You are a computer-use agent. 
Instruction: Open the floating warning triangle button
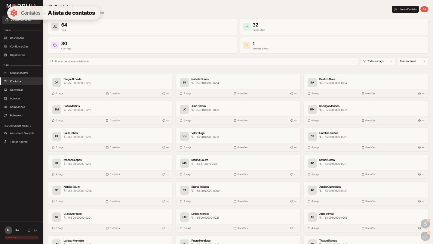pyautogui.click(x=425, y=224)
